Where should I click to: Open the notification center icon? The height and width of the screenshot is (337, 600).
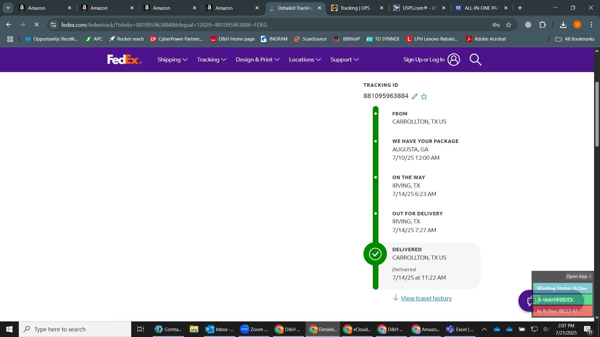point(588,330)
